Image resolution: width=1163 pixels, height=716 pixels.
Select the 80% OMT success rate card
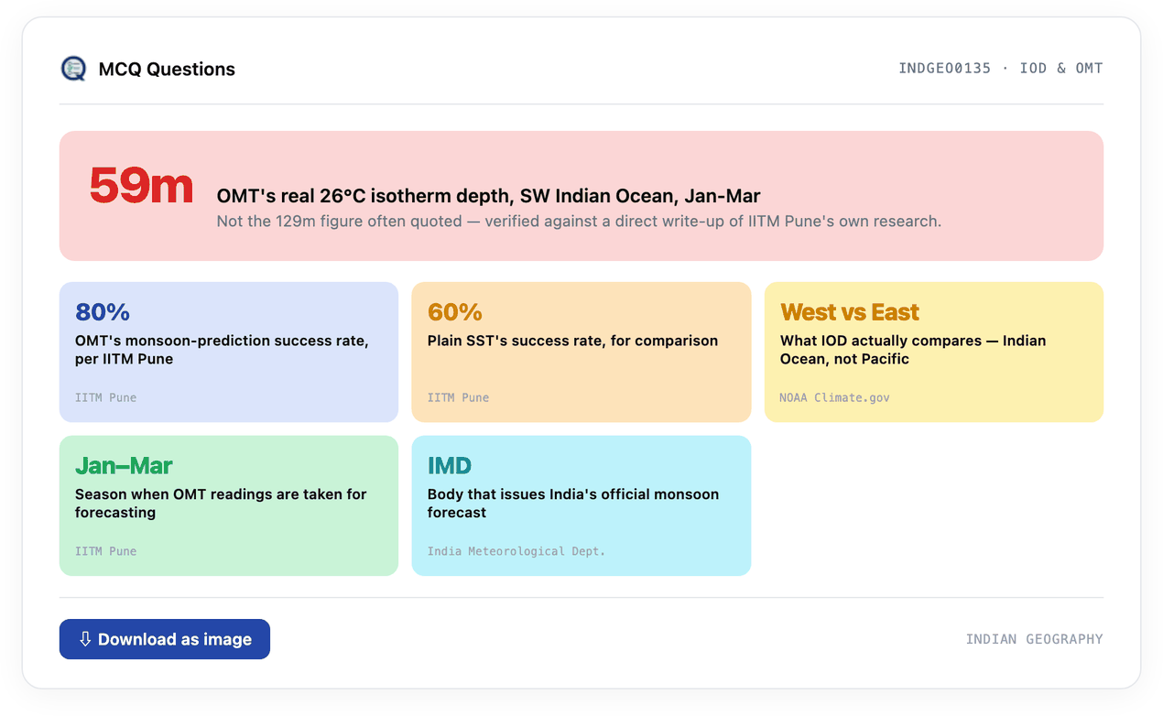229,352
